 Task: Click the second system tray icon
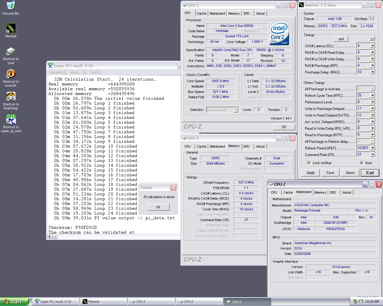361,302
